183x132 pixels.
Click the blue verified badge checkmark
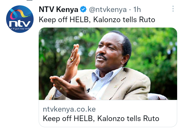tap(83, 9)
